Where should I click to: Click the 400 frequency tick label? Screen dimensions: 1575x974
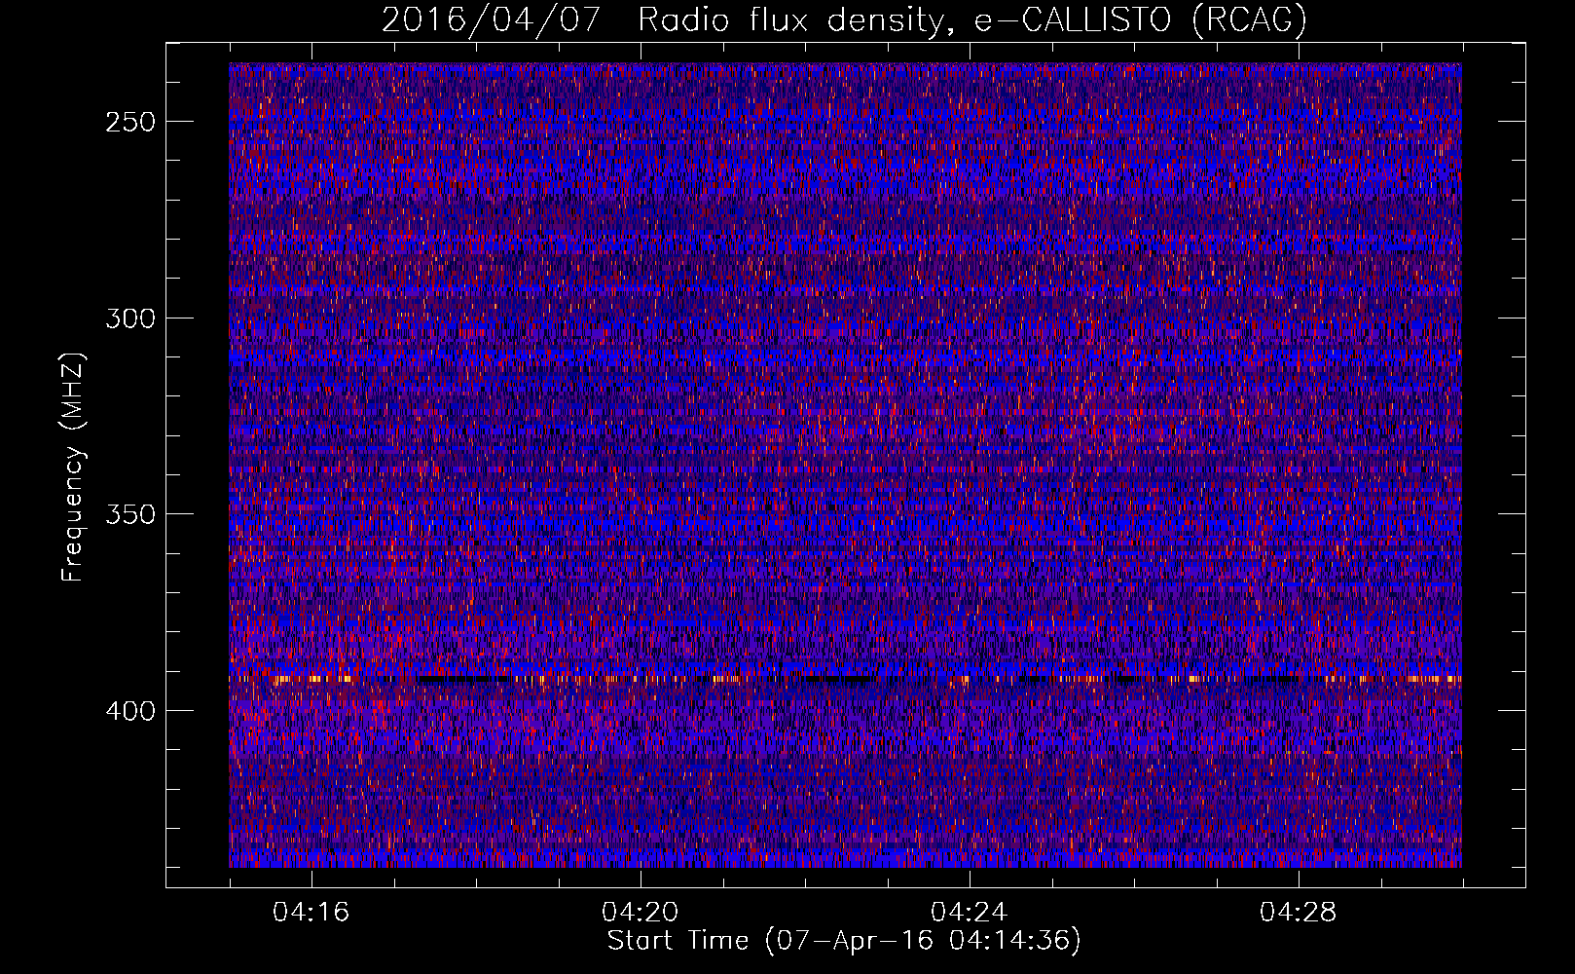(x=130, y=711)
